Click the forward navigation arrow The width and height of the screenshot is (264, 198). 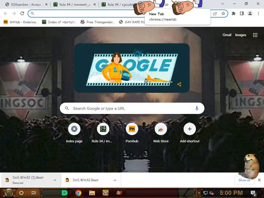(x=14, y=13)
